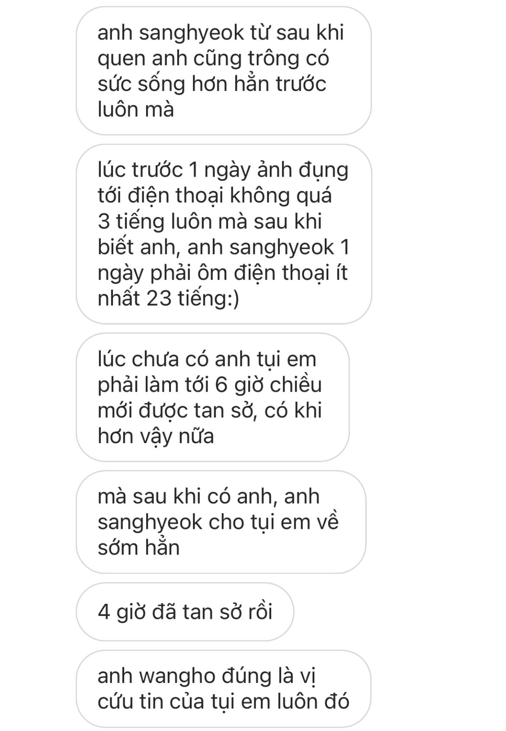Click the phrase '6 giờ chiều' in third bubble
Viewport: 506px width, 731px height.
[x=268, y=385]
